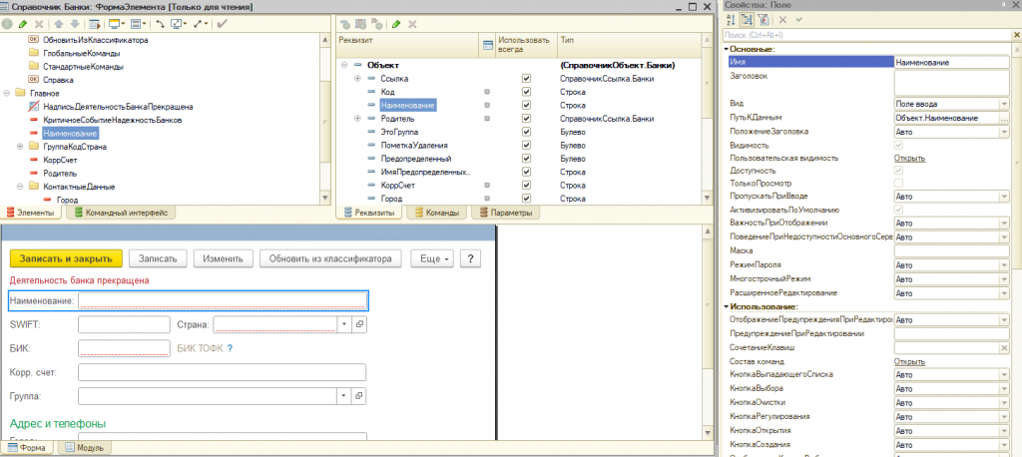Click the funnel filter icon in Свойства panel
The width and height of the screenshot is (1022, 457).
pos(762,20)
